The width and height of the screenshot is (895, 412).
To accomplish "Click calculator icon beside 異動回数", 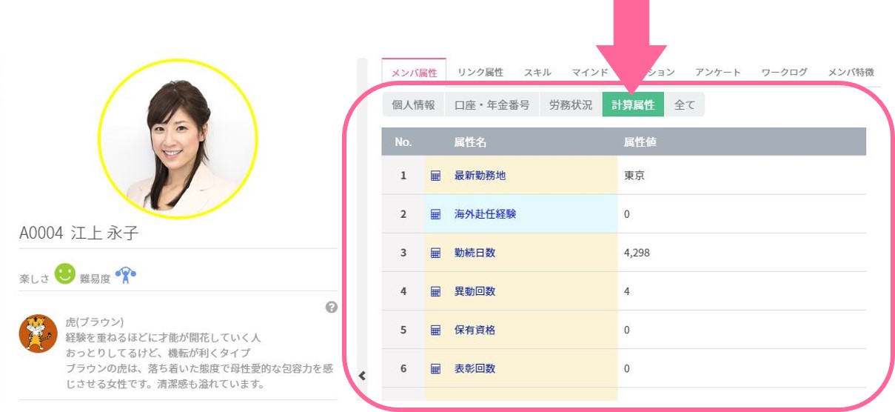I will pyautogui.click(x=435, y=291).
